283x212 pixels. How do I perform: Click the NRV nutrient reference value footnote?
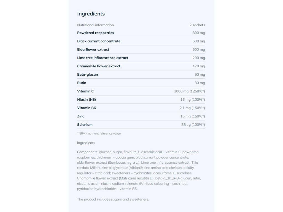click(x=99, y=134)
